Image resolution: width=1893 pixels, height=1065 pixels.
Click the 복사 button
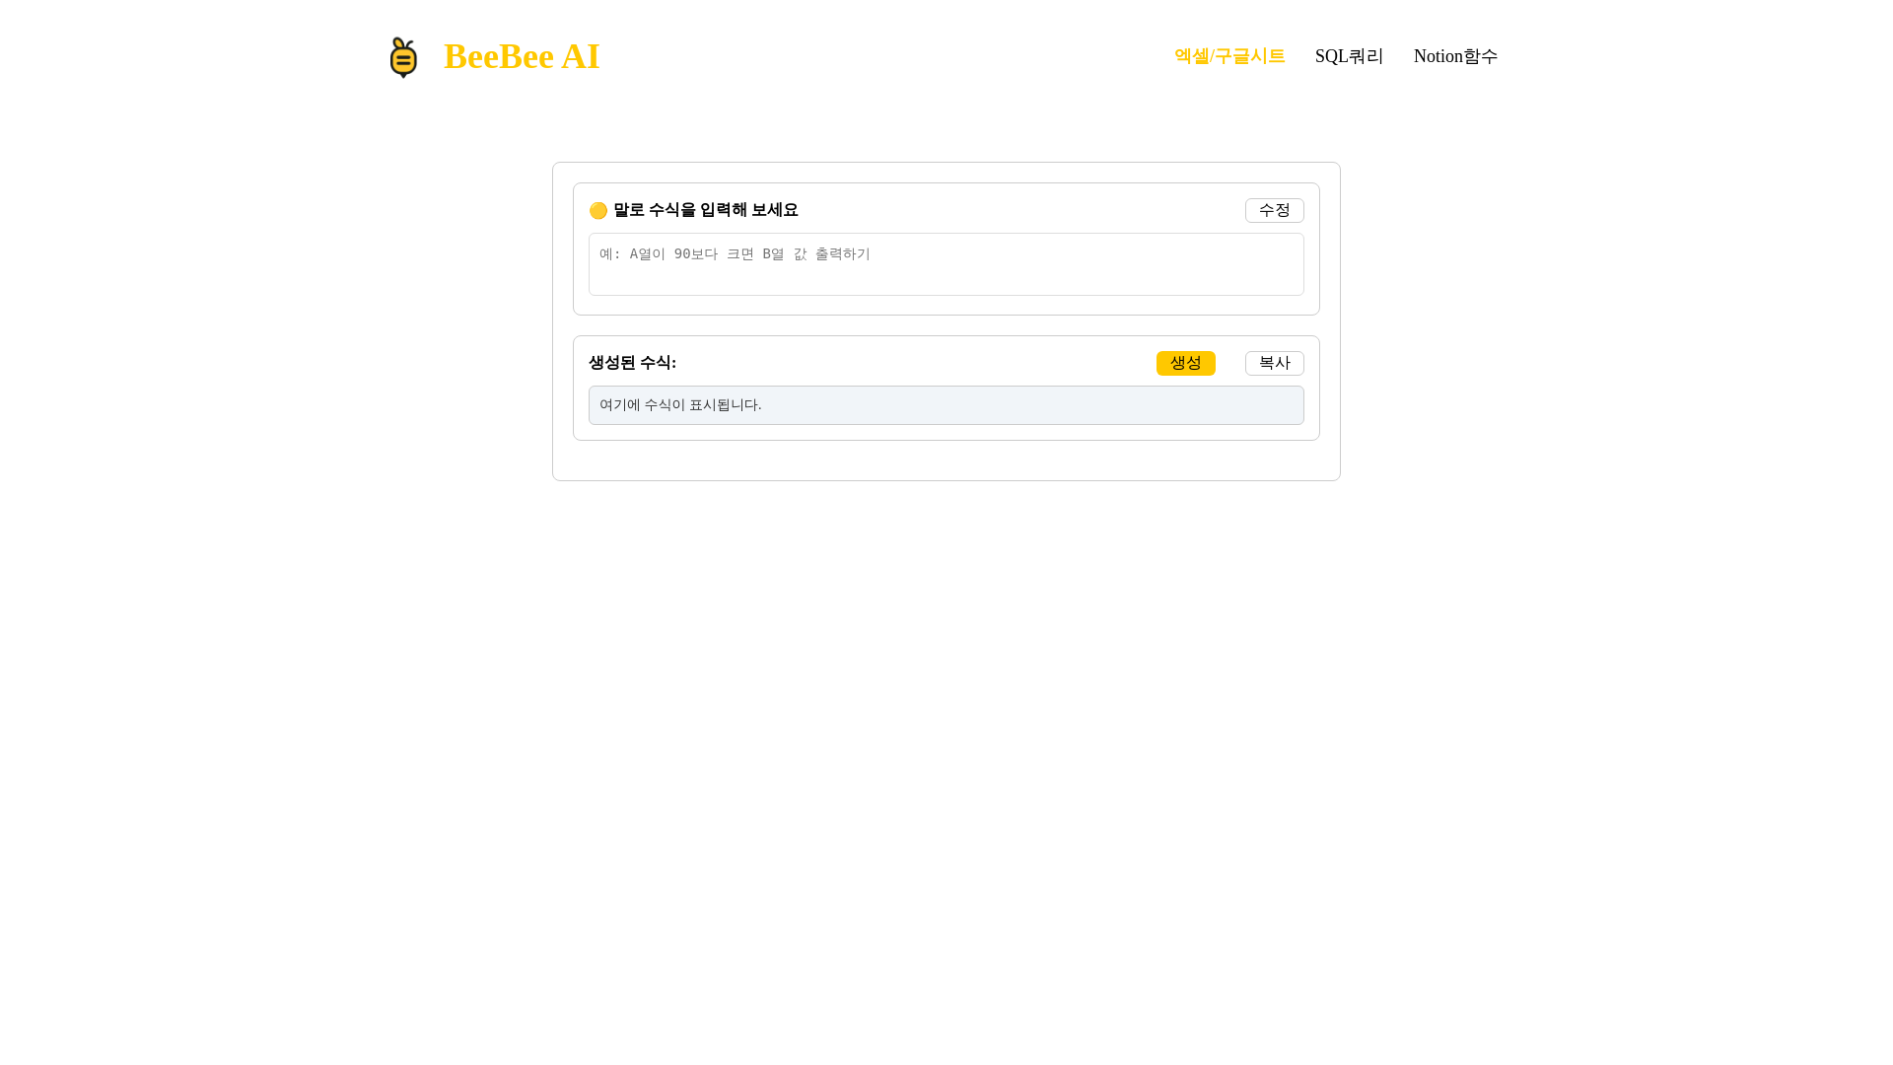pos(1274,363)
